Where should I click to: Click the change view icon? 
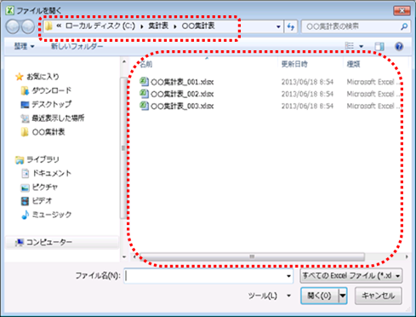pyautogui.click(x=350, y=46)
